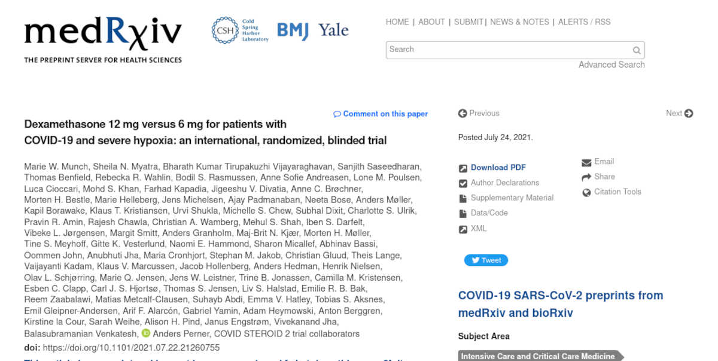Click the search magnifier icon
The height and width of the screenshot is (361, 718).
637,50
